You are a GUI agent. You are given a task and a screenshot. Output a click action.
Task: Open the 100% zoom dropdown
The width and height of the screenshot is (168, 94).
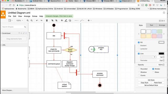19,20
